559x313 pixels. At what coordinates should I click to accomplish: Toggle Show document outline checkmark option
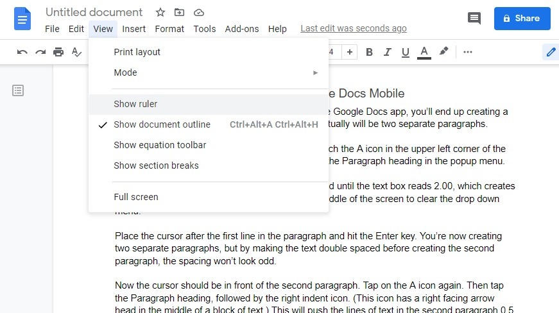(162, 124)
